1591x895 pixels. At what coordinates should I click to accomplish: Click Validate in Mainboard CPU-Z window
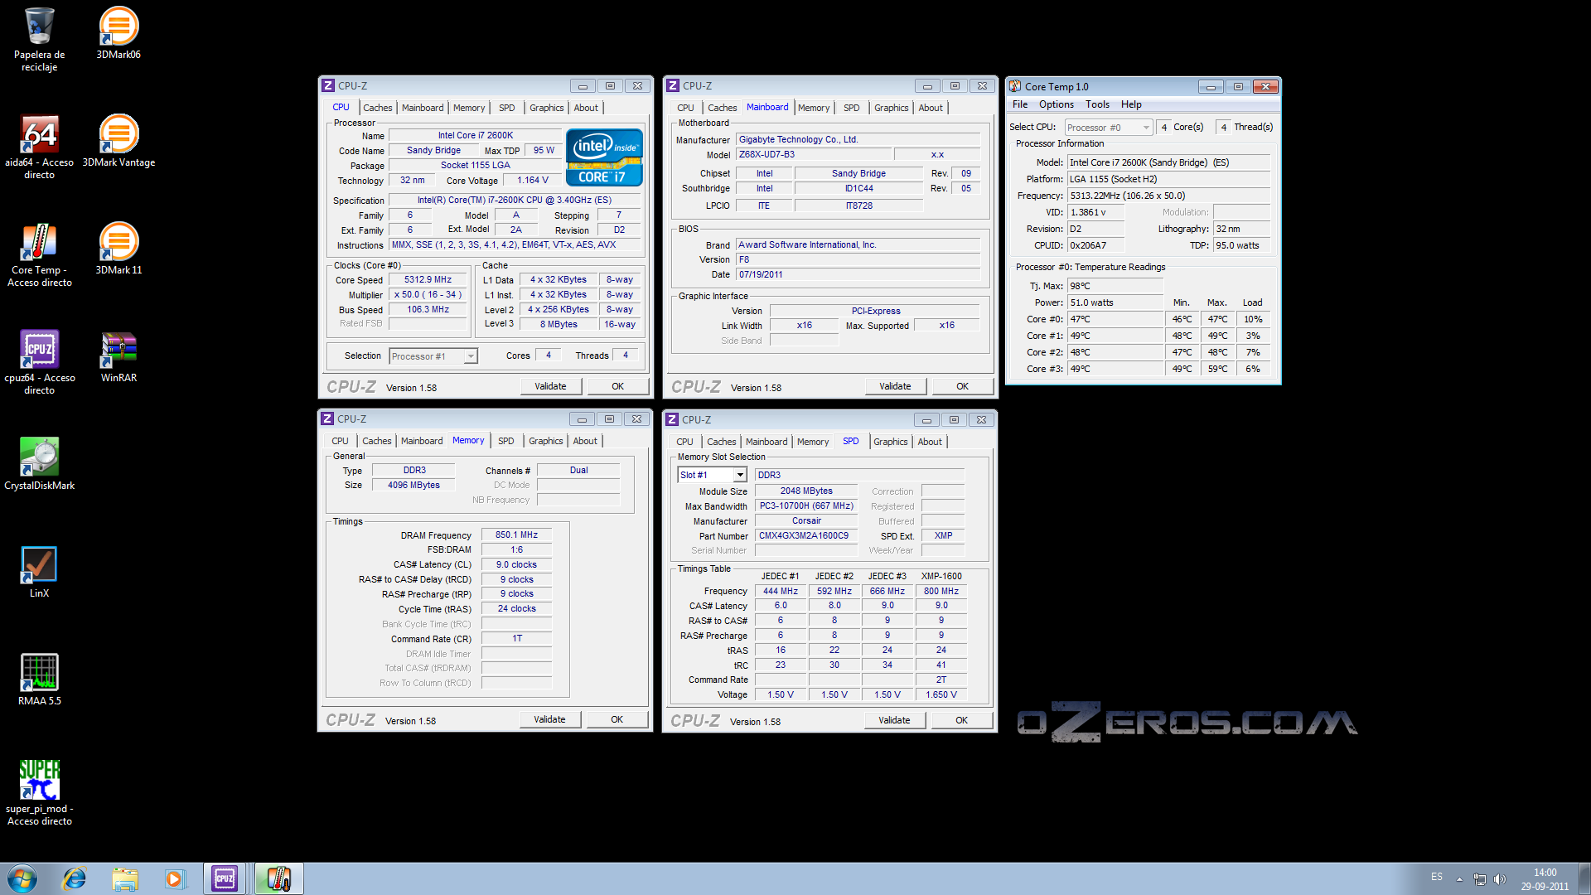pyautogui.click(x=895, y=386)
